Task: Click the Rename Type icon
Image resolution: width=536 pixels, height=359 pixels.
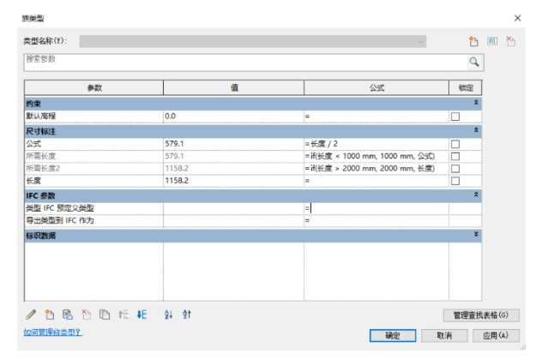Action: pos(492,41)
